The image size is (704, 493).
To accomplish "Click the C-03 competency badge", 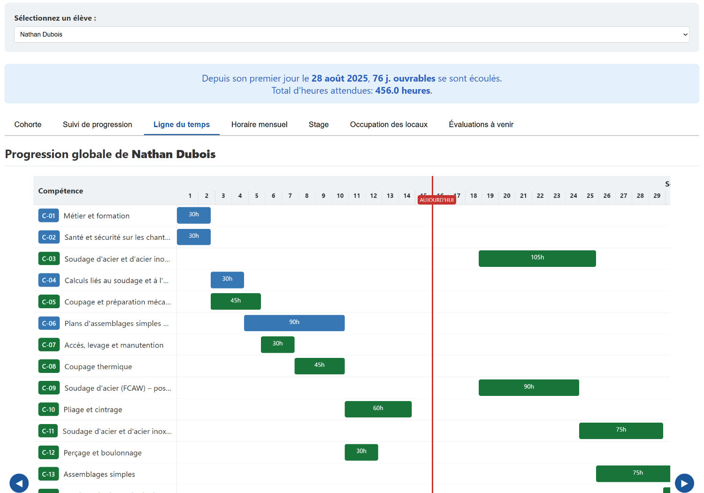I will pos(49,259).
